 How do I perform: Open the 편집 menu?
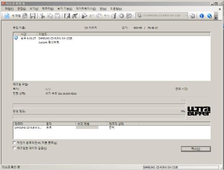click(21, 9)
